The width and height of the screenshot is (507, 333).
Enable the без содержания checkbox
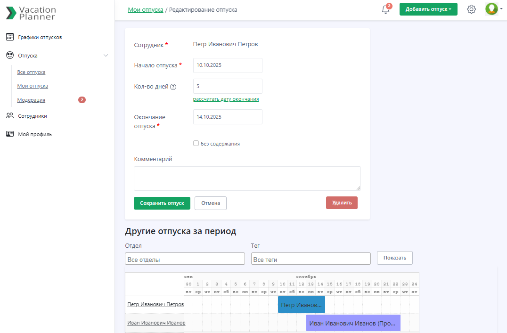(196, 143)
